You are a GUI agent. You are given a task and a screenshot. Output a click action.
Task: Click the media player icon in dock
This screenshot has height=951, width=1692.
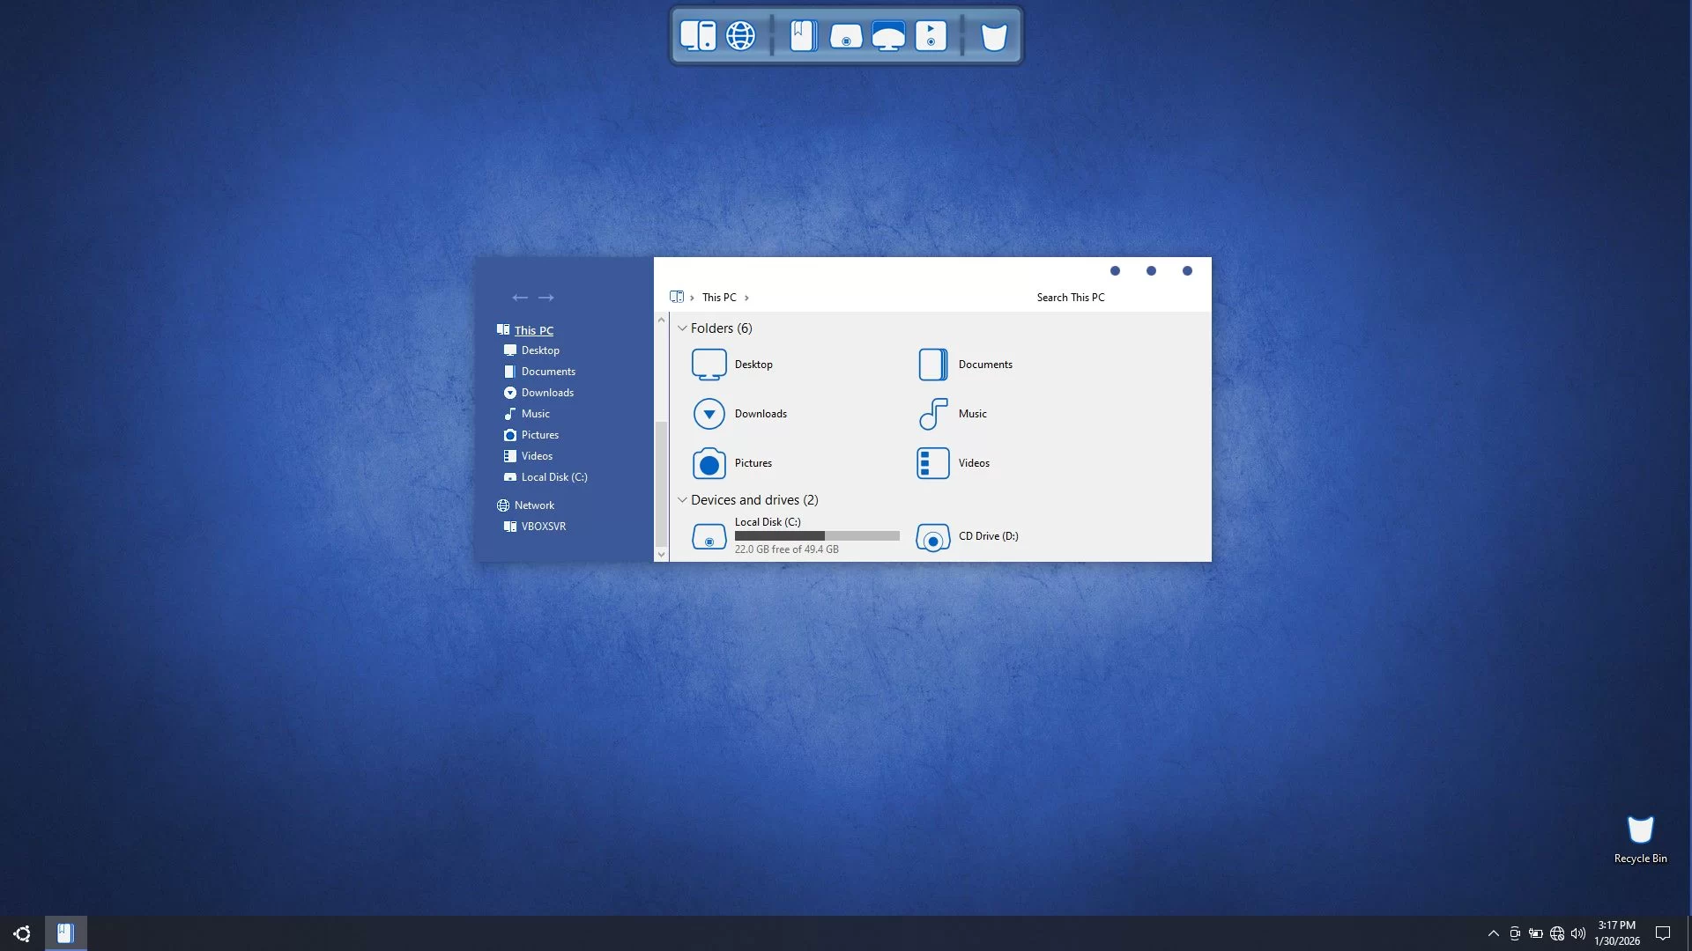coord(931,36)
